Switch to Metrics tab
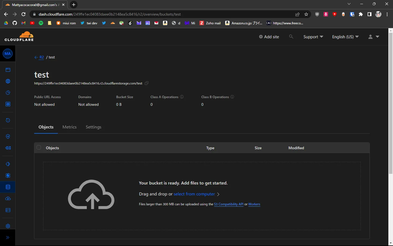The width and height of the screenshot is (393, 246). tap(70, 127)
